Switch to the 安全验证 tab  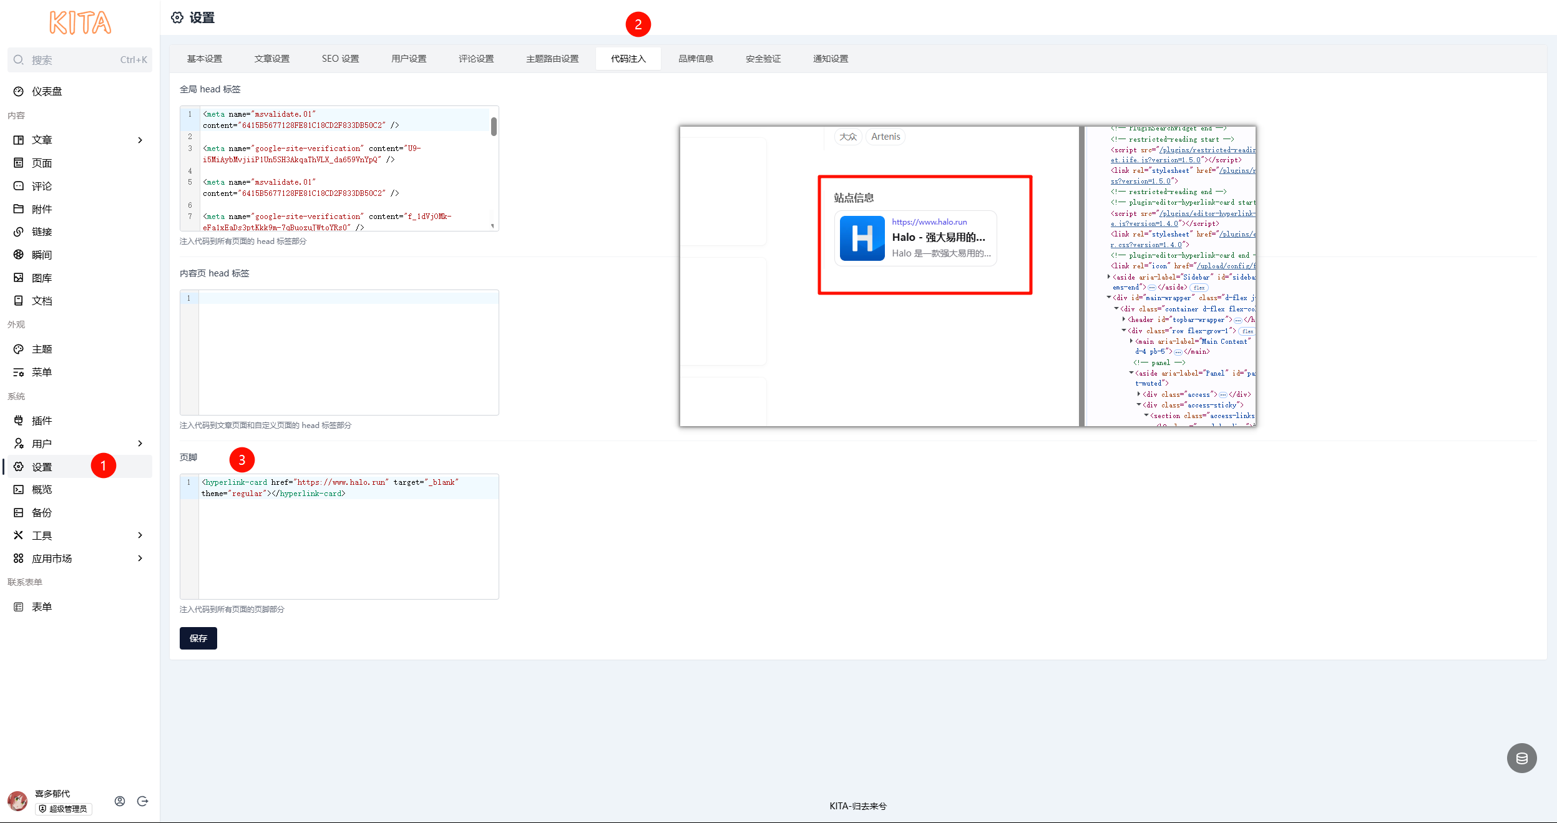[x=763, y=59]
